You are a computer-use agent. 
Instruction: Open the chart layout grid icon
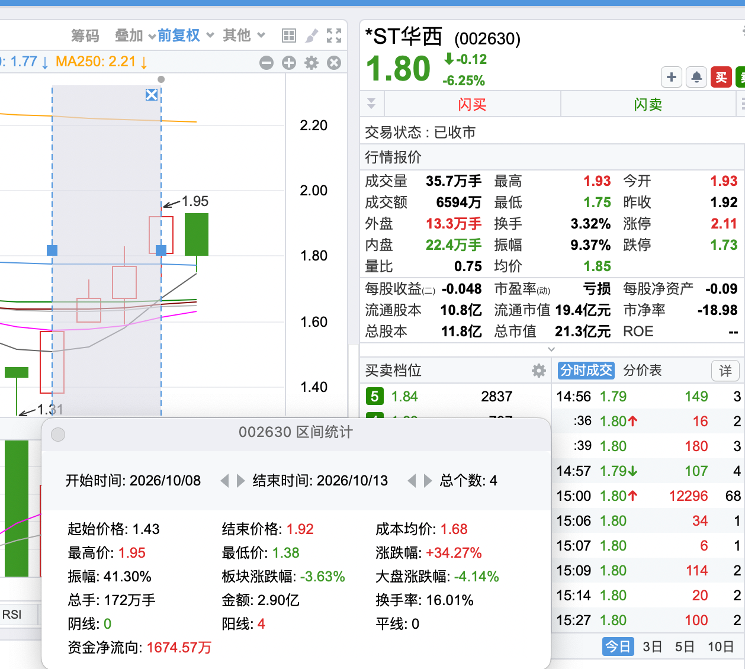(x=289, y=36)
